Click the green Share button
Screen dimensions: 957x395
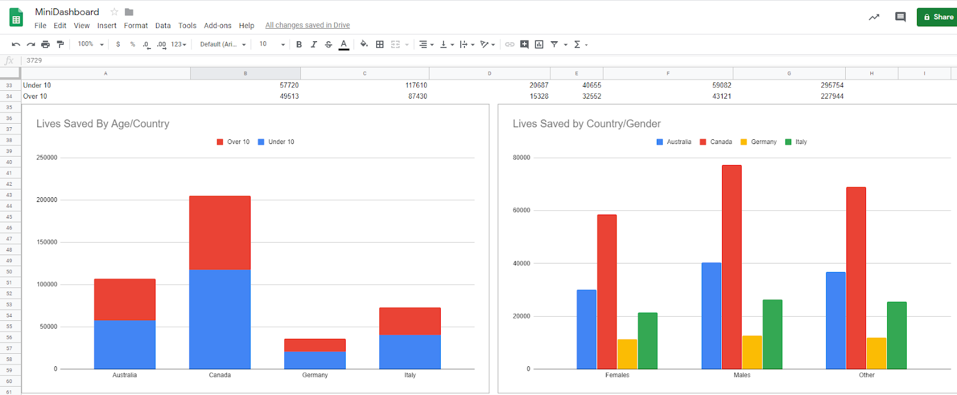[x=937, y=17]
